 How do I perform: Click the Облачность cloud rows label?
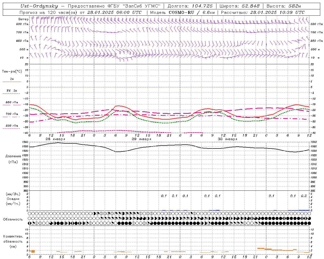coord(13,219)
